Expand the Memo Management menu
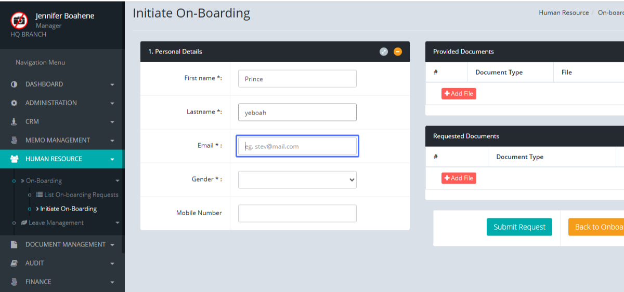This screenshot has width=624, height=292. click(x=112, y=141)
